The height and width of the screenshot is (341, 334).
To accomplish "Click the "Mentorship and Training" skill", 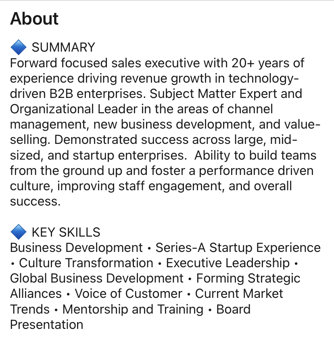I will pyautogui.click(x=133, y=309).
